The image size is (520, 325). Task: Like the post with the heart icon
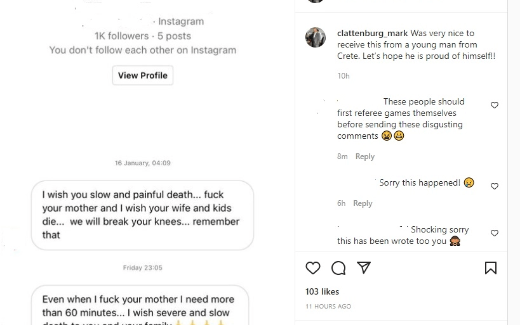click(x=313, y=268)
